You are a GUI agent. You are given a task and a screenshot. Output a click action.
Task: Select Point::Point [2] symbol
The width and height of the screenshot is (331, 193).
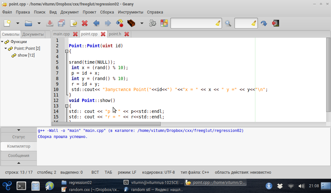(27, 49)
